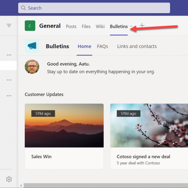The width and height of the screenshot is (188, 188).
Task: Open the Files tab
Action: pyautogui.click(x=86, y=26)
